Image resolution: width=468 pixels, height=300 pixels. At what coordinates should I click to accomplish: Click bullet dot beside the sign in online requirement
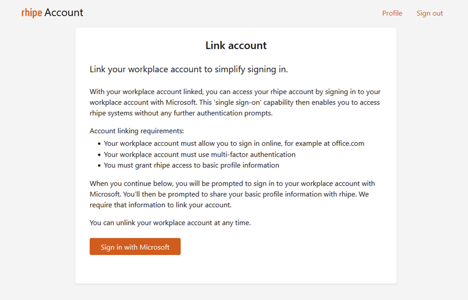99,144
